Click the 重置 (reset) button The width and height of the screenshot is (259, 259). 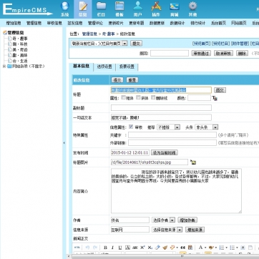pyautogui.click(x=132, y=80)
